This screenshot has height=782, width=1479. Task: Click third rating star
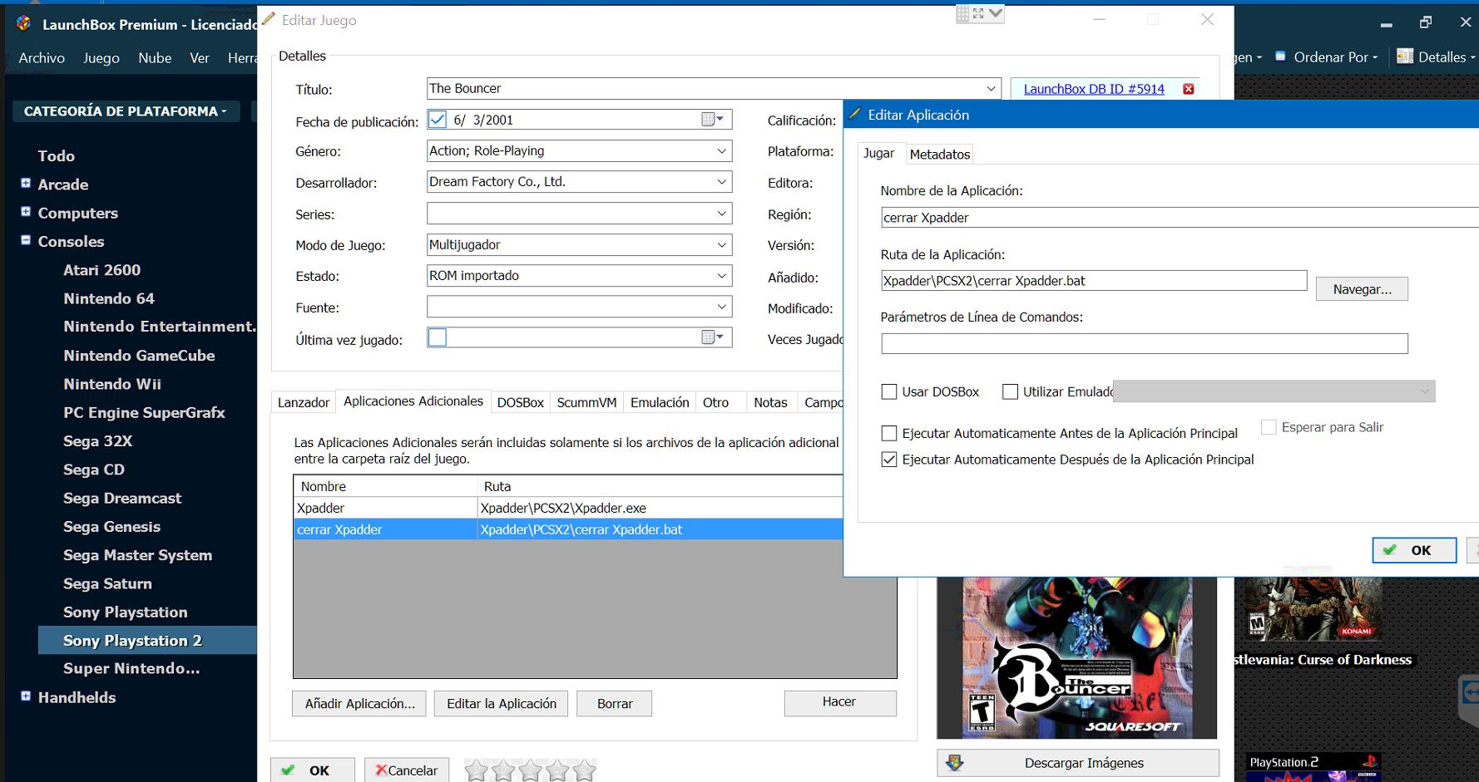tap(531, 770)
